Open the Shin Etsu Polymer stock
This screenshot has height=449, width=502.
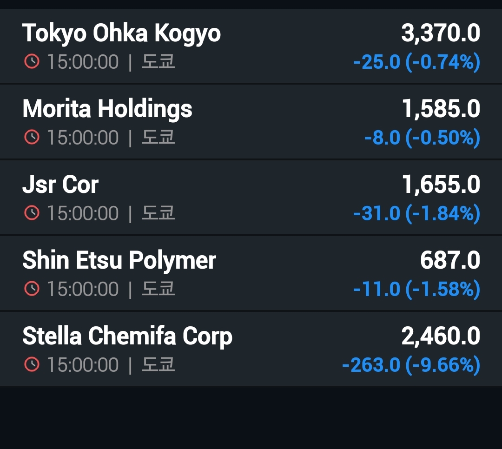pos(119,260)
